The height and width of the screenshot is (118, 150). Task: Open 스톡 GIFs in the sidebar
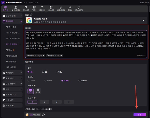pos(12,106)
